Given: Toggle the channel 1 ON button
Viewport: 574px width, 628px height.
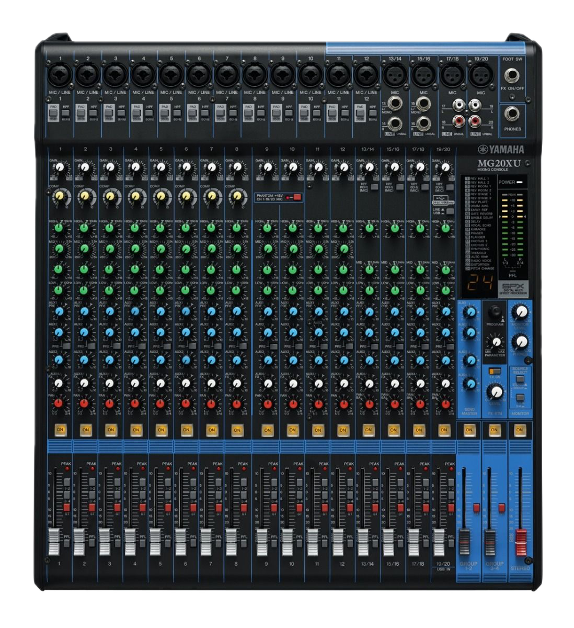Looking at the screenshot, I should click(x=60, y=430).
